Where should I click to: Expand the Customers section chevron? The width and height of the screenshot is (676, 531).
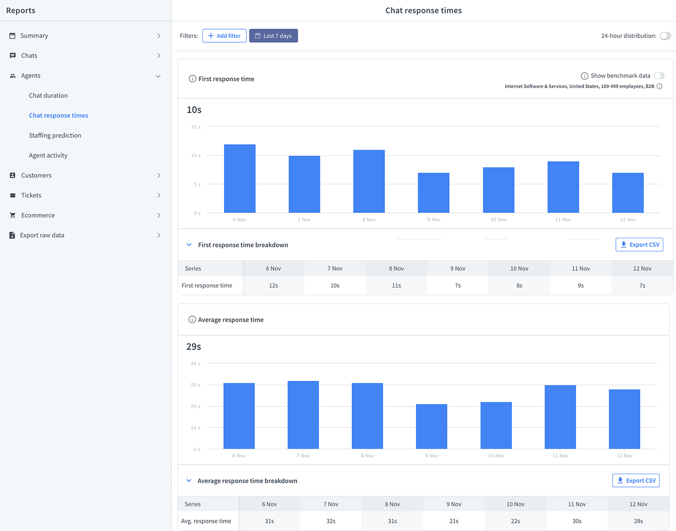coord(159,175)
